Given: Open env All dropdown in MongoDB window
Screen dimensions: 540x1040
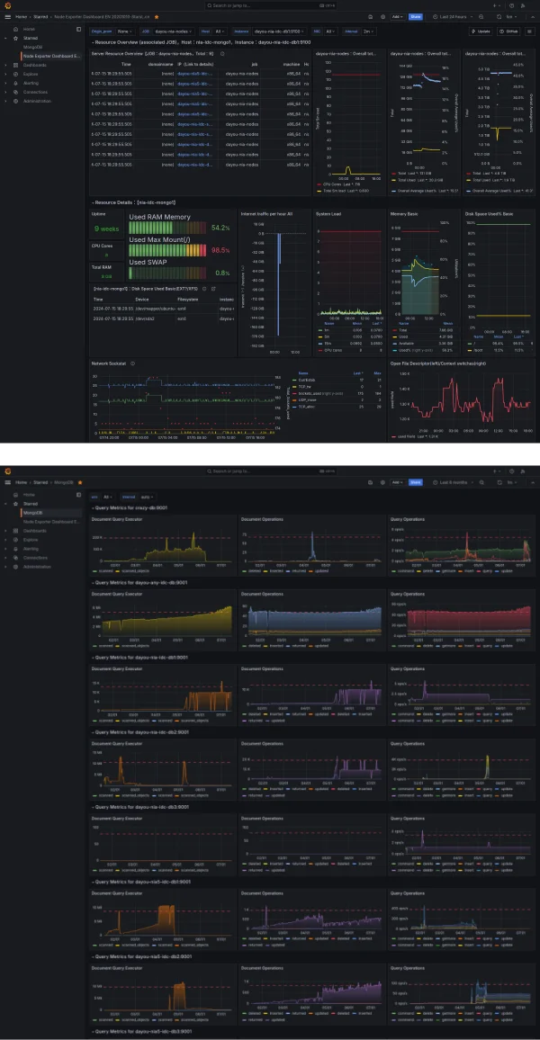Looking at the screenshot, I should pos(108,496).
